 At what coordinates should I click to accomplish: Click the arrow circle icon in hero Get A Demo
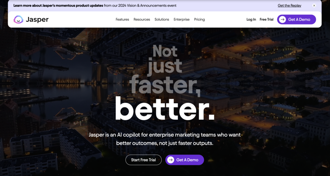[171, 160]
